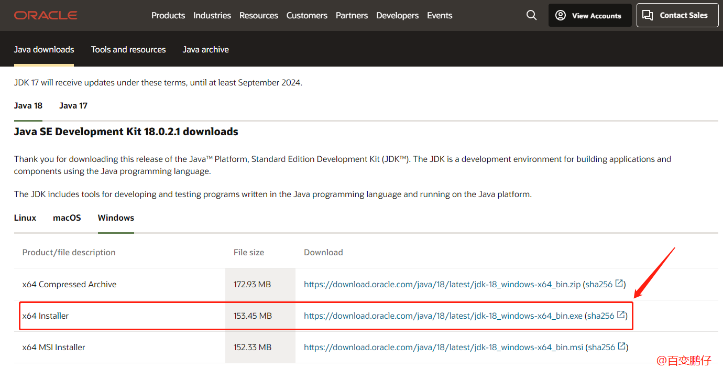Open sha256 link for the exe installer
The width and height of the screenshot is (723, 379).
point(600,316)
